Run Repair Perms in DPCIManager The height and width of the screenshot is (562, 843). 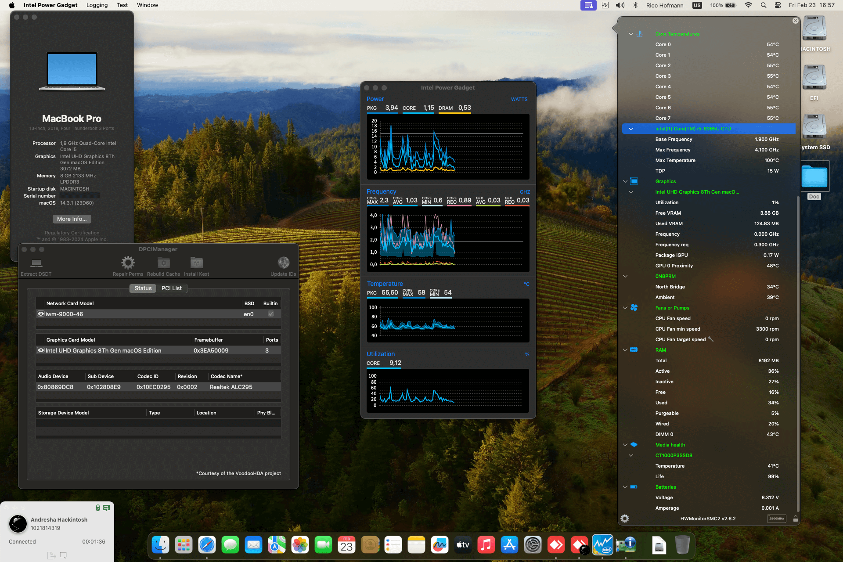[128, 263]
